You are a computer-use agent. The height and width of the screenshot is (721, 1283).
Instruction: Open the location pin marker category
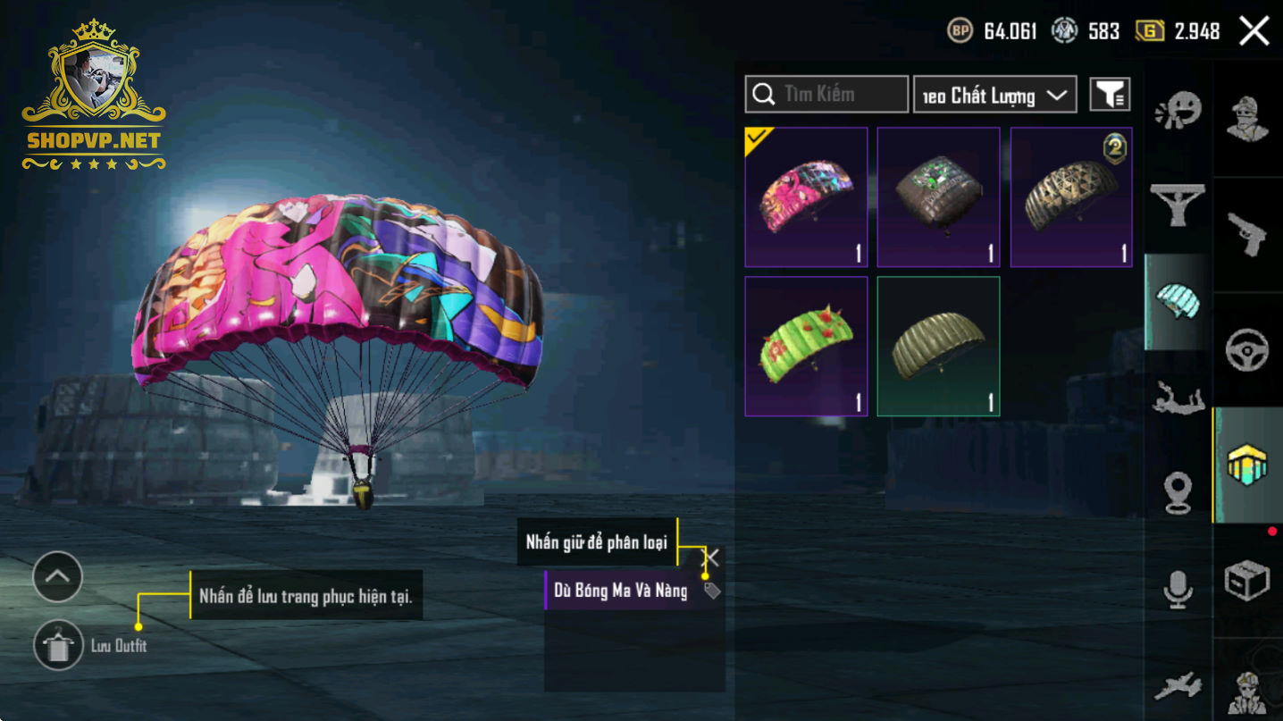point(1178,494)
